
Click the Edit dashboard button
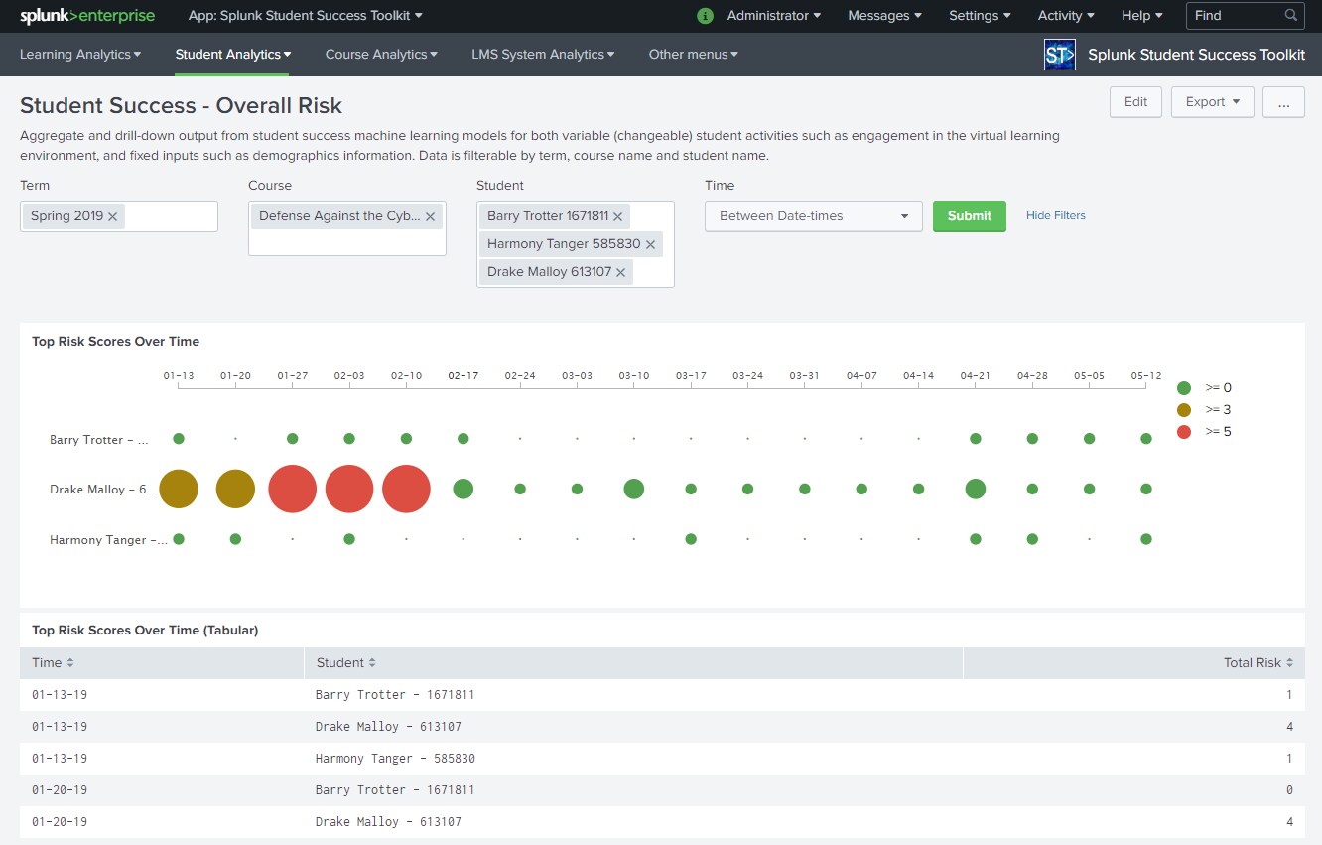(x=1135, y=102)
